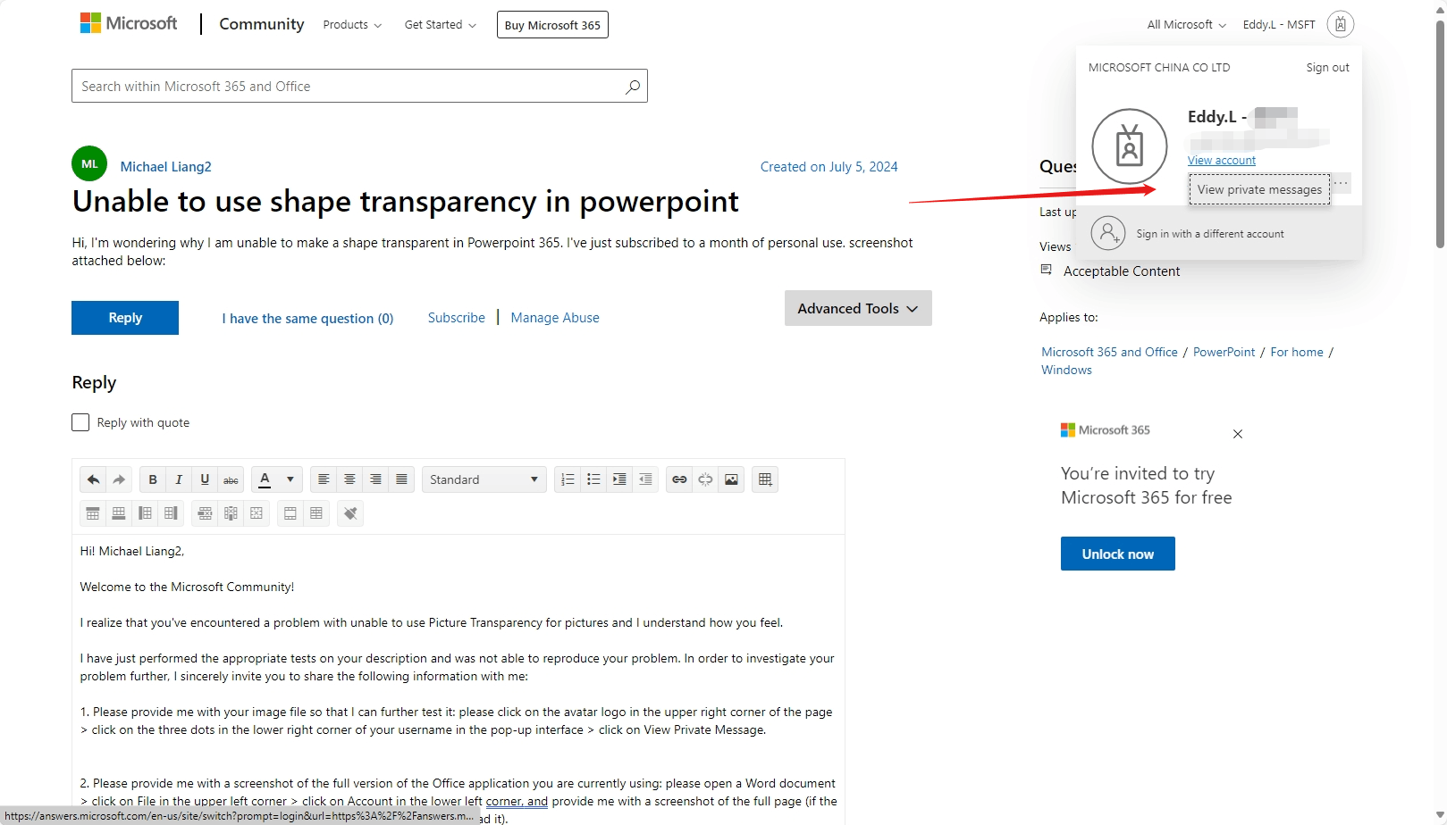Viewport: 1447px width, 825px height.
Task: Click the blue Reply button
Action: pyautogui.click(x=125, y=318)
